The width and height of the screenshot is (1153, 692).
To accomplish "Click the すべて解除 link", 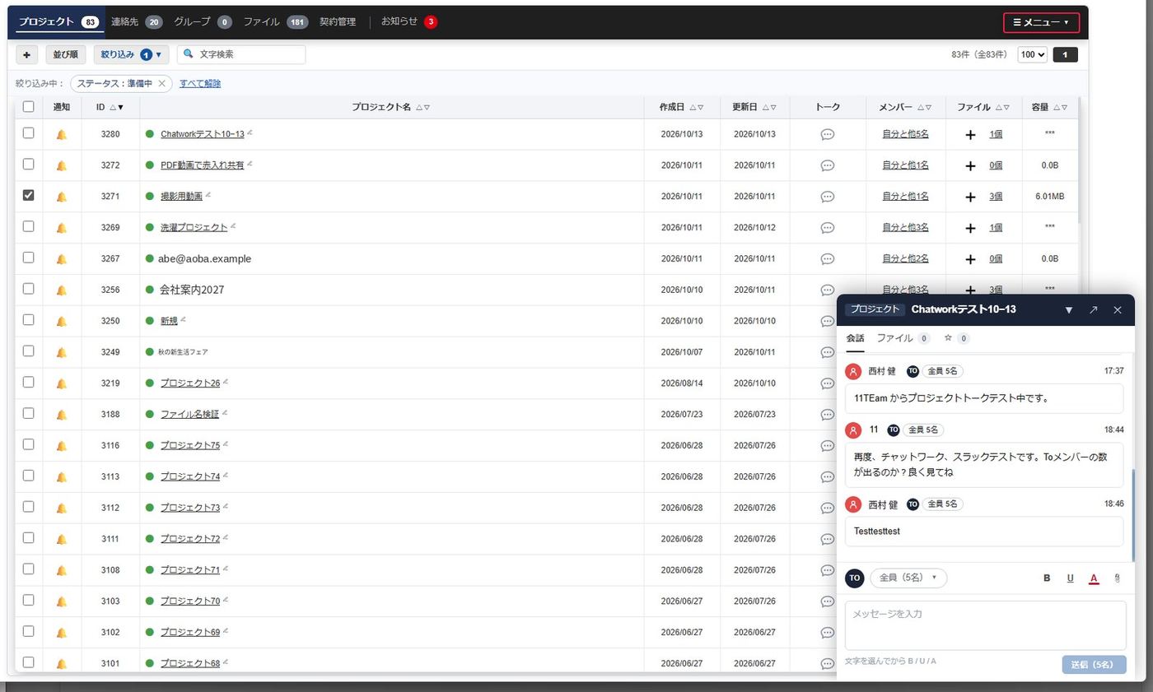I will 200,83.
